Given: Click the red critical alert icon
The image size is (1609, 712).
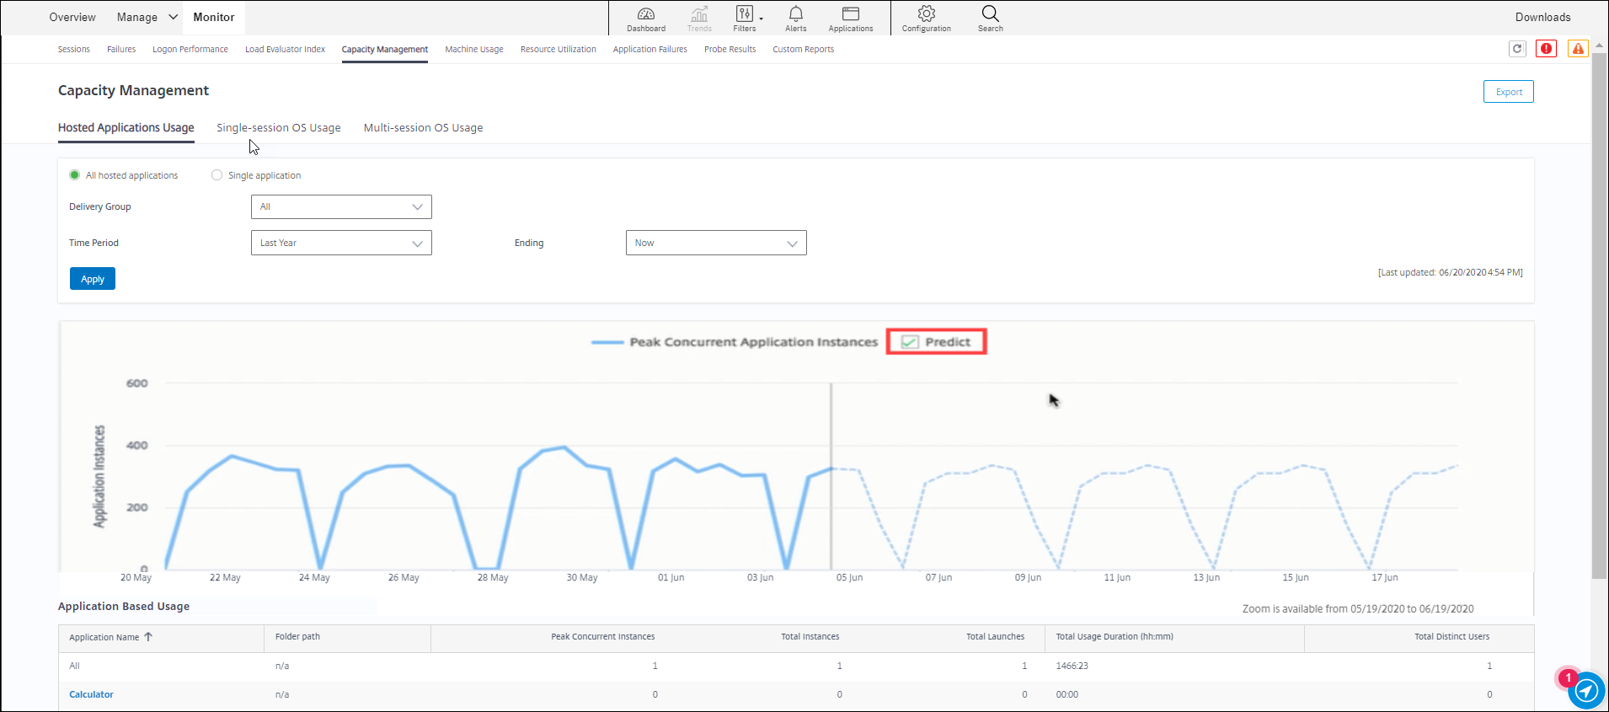Looking at the screenshot, I should click(x=1546, y=49).
